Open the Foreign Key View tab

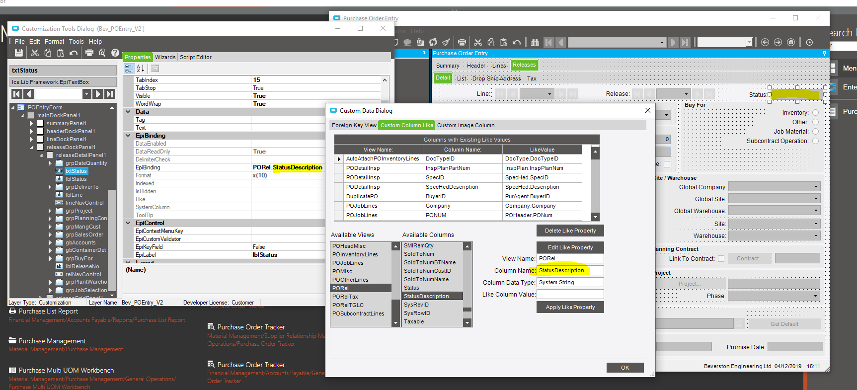pyautogui.click(x=354, y=125)
